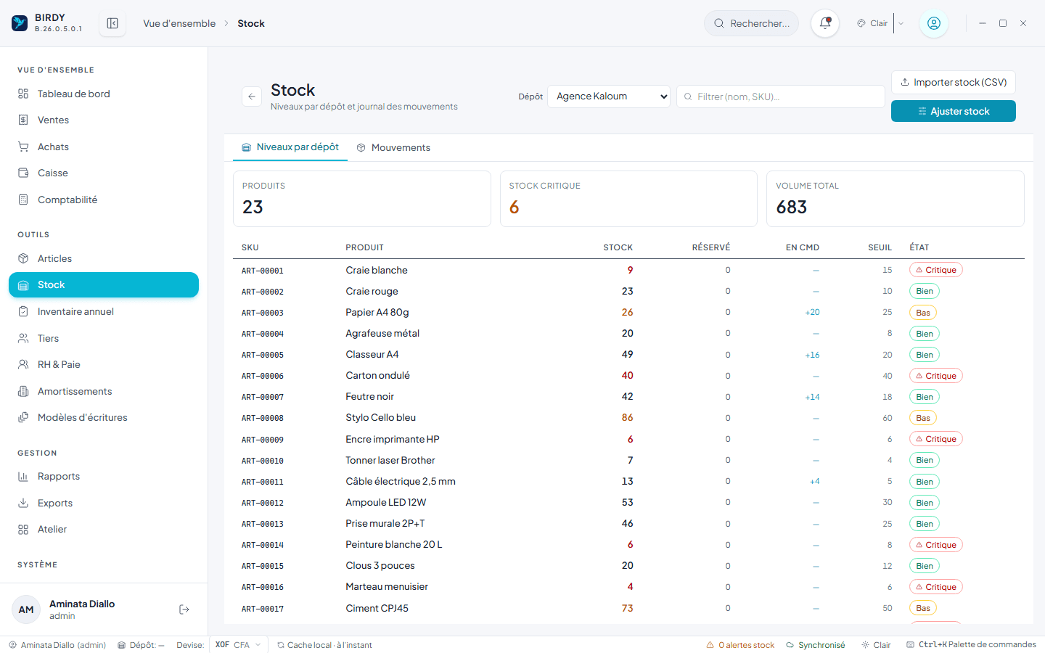The height and width of the screenshot is (653, 1045).
Task: Toggle the Clair theme switch in header
Action: (872, 23)
